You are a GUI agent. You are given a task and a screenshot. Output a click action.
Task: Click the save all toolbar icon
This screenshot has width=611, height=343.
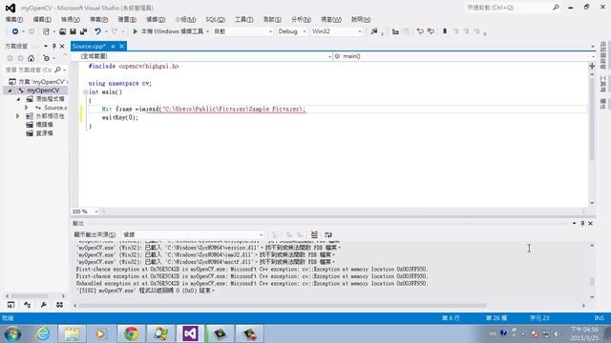(x=83, y=31)
